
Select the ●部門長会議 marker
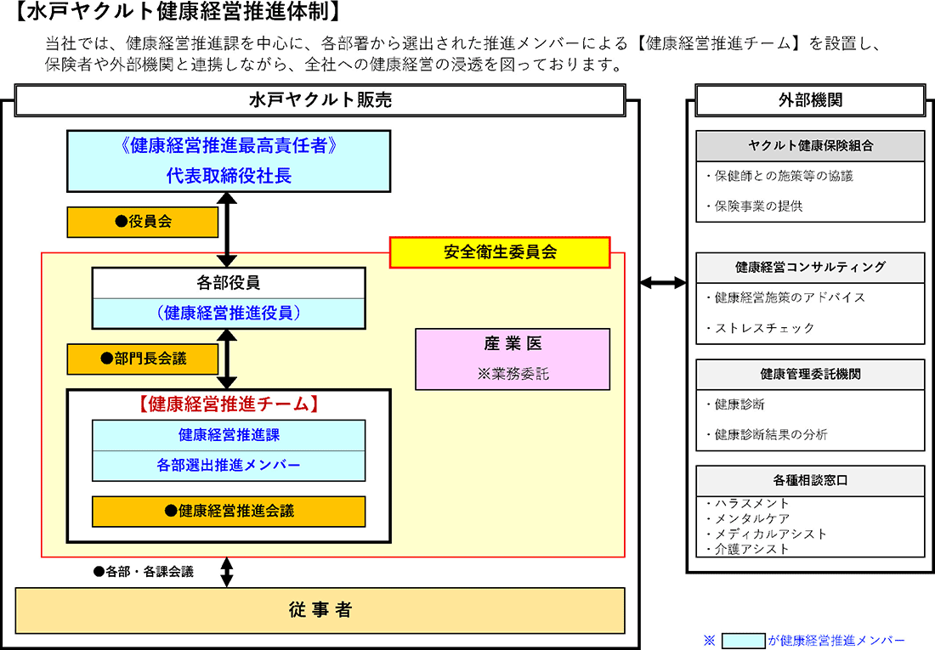[x=142, y=359]
